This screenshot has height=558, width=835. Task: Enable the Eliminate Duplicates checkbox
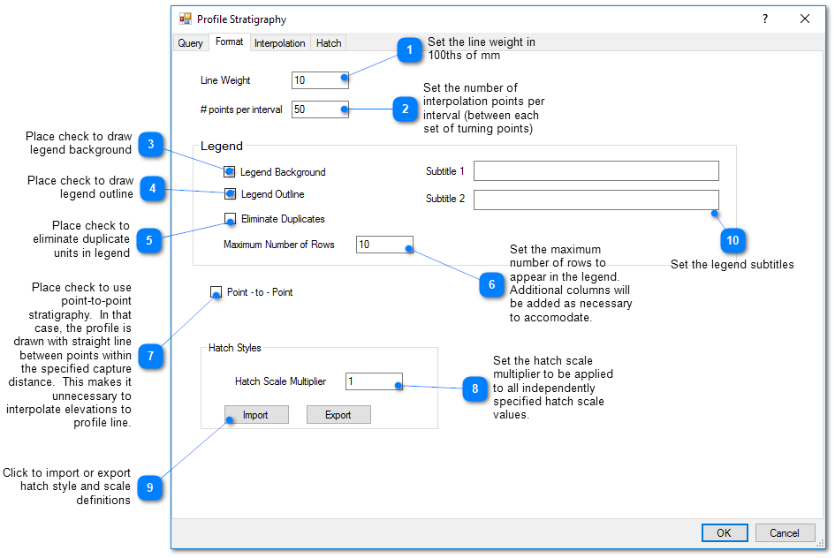[x=230, y=219]
